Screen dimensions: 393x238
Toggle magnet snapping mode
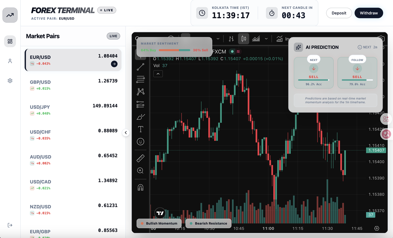tap(141, 187)
